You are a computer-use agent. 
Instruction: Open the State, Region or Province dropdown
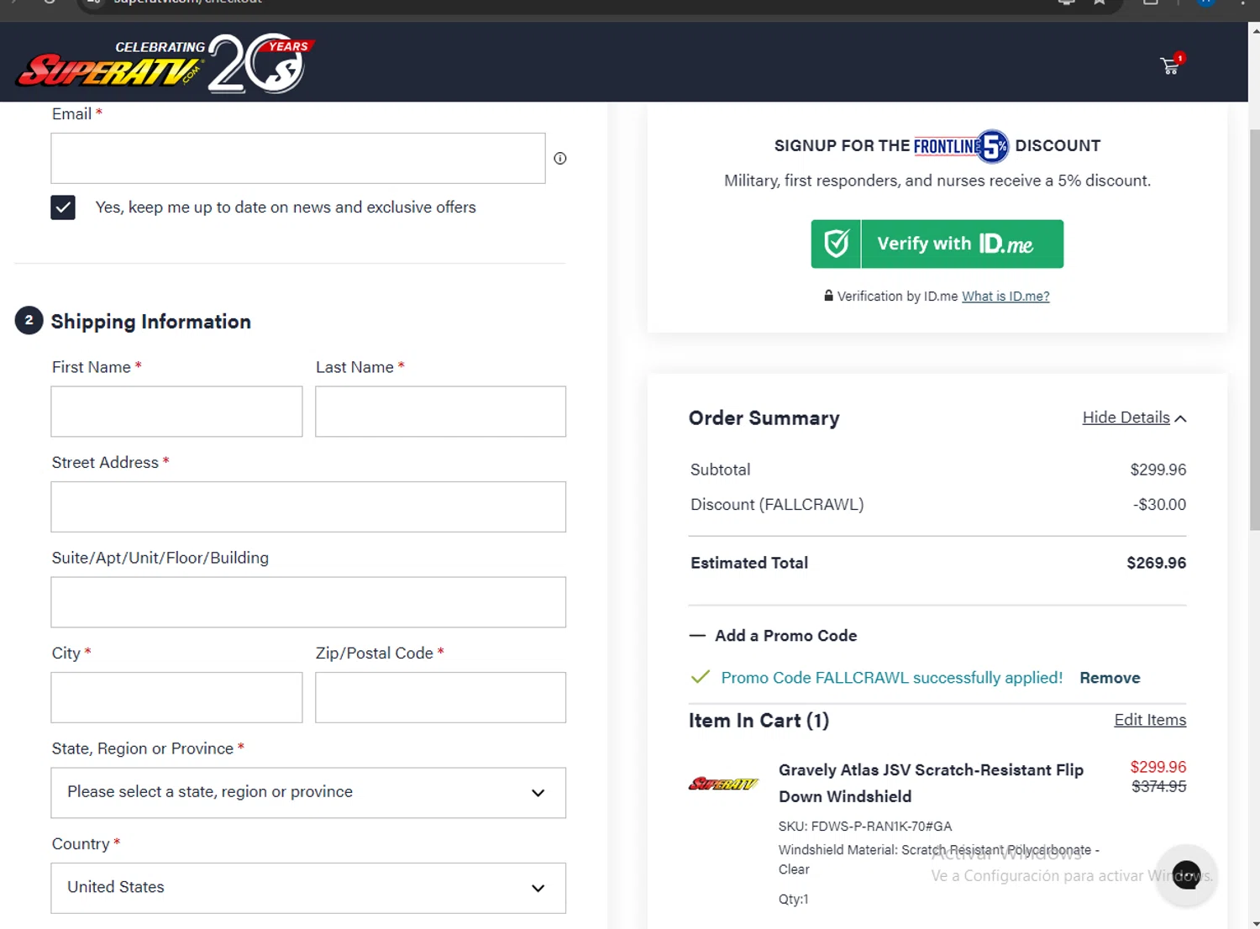click(308, 792)
